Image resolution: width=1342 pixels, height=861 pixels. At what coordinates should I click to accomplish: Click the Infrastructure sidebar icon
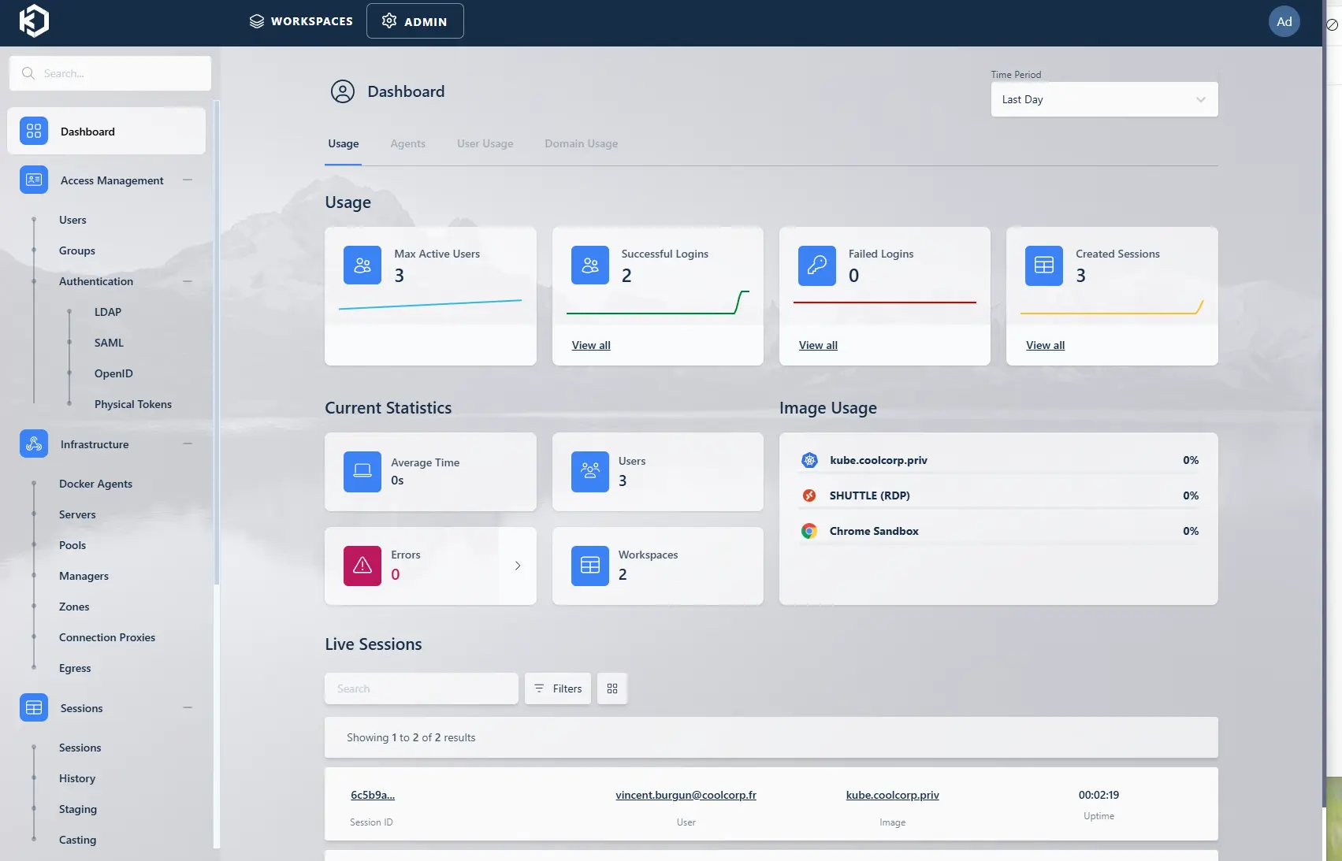tap(34, 444)
